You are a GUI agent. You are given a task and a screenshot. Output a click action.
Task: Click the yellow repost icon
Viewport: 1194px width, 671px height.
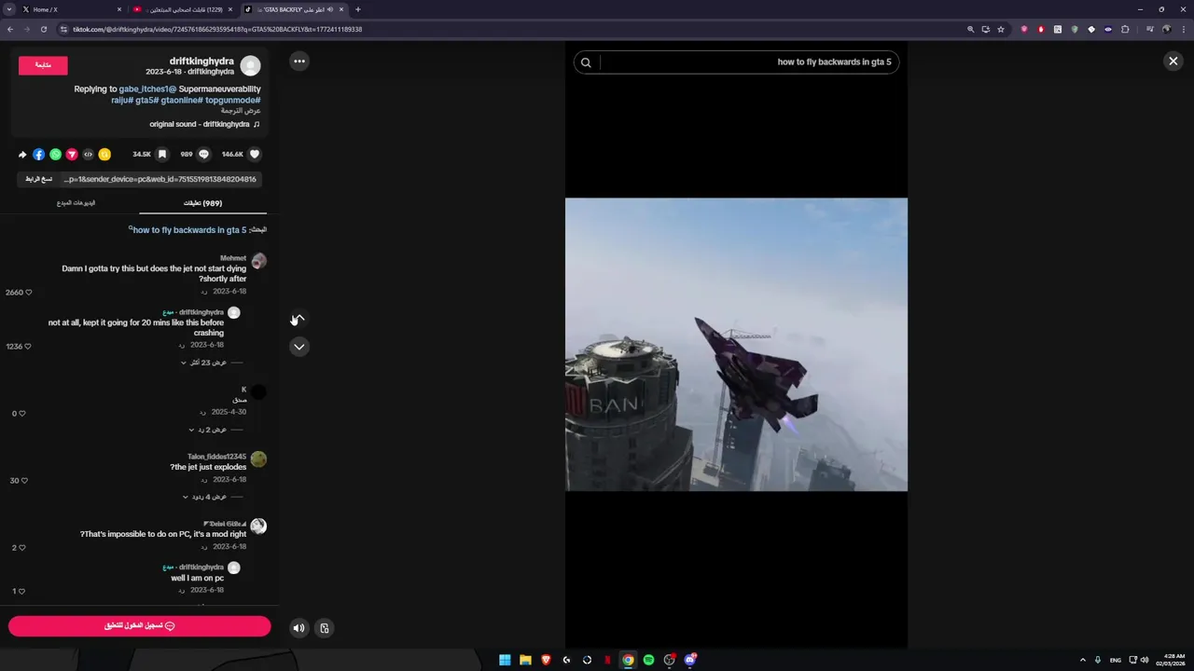[x=104, y=155]
